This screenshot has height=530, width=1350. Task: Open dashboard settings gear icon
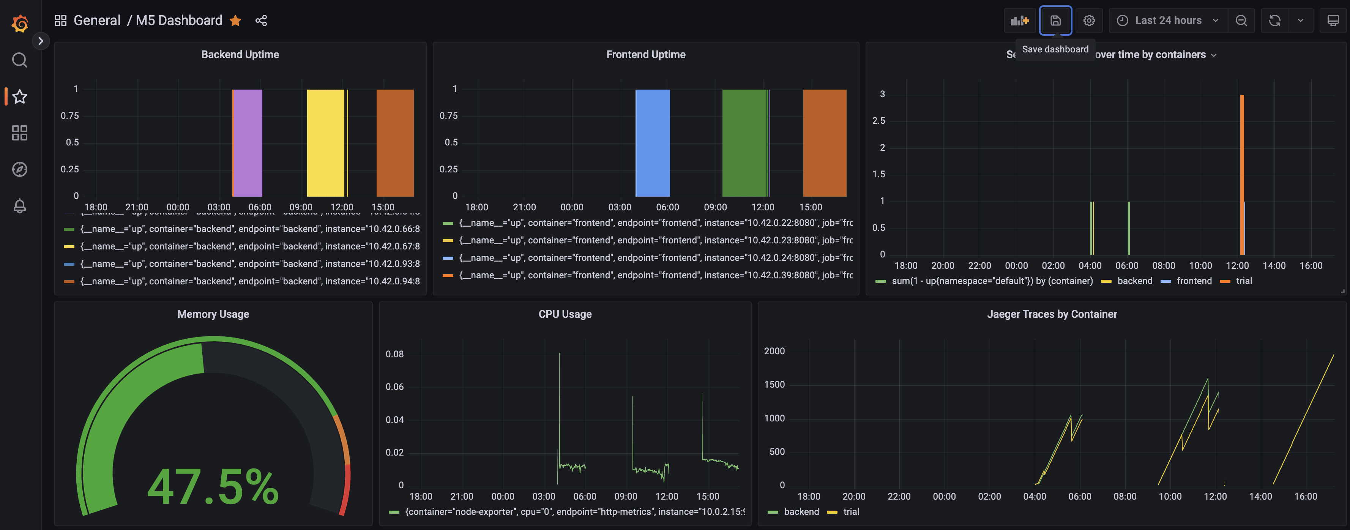pos(1089,21)
